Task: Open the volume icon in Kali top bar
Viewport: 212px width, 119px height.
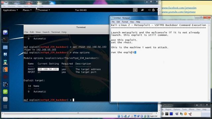Action: tap(149, 10)
